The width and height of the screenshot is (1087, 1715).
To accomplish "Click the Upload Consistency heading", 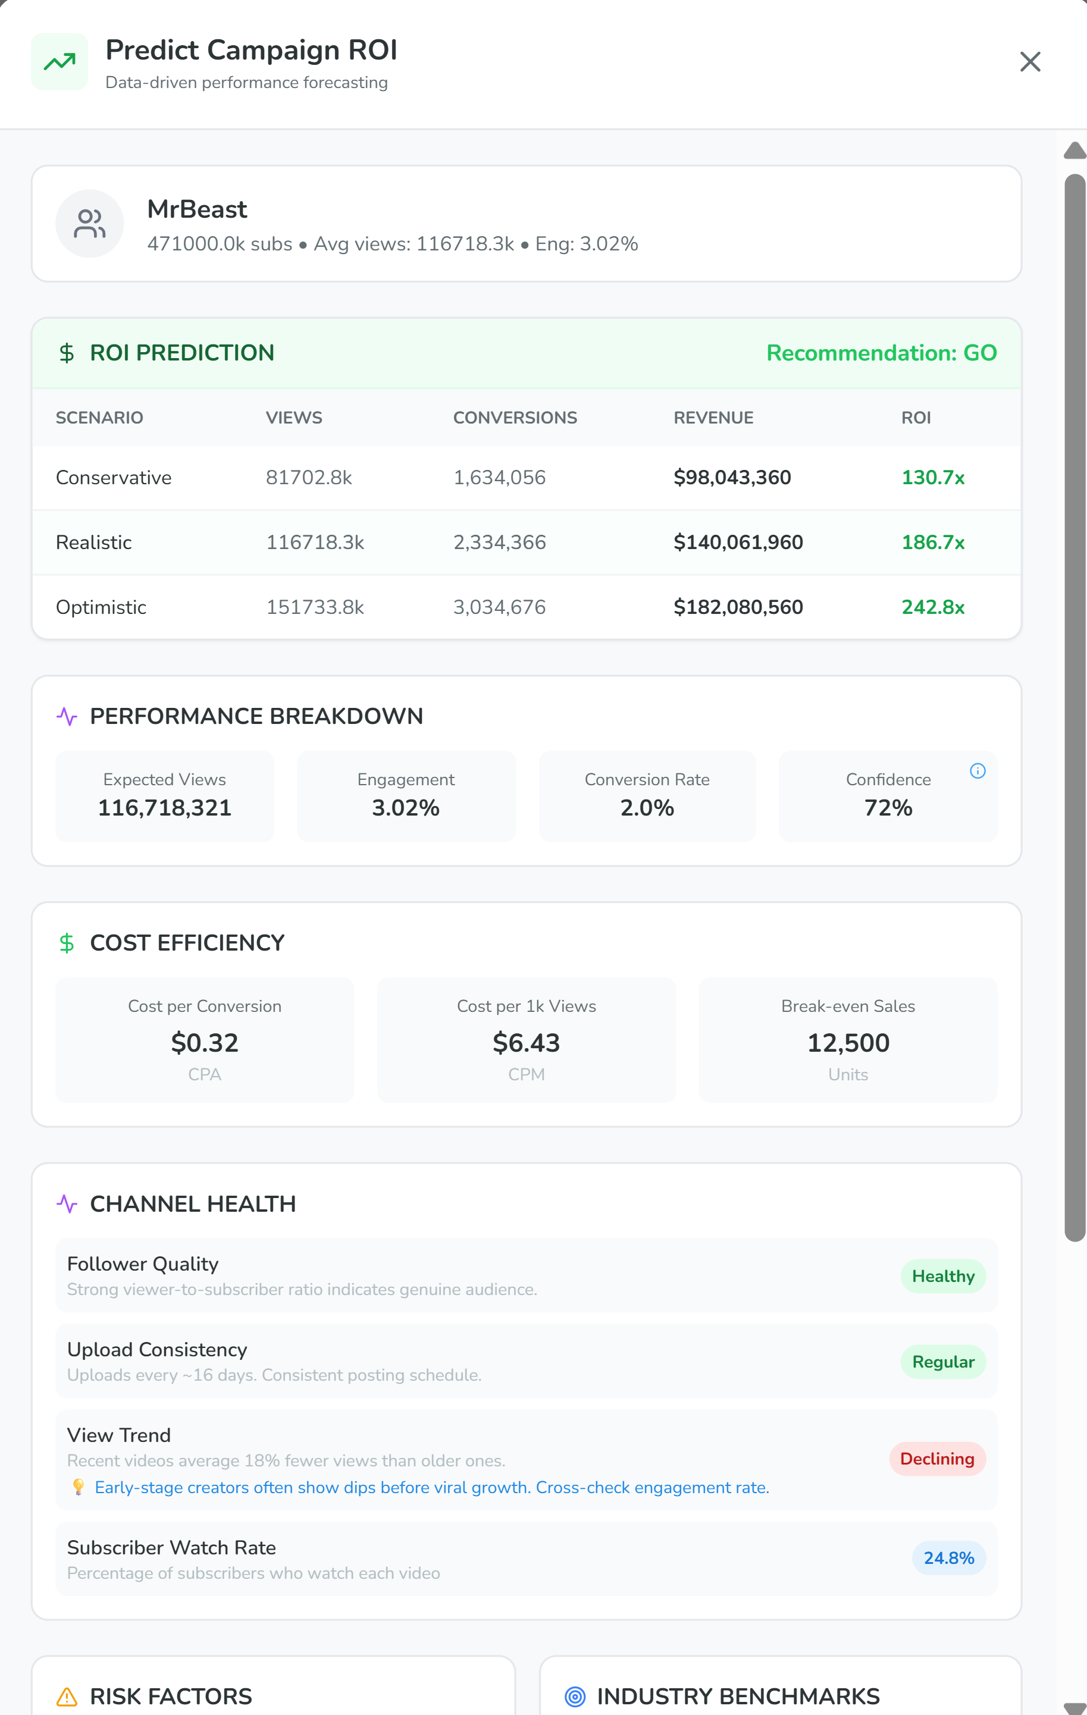I will tap(158, 1349).
